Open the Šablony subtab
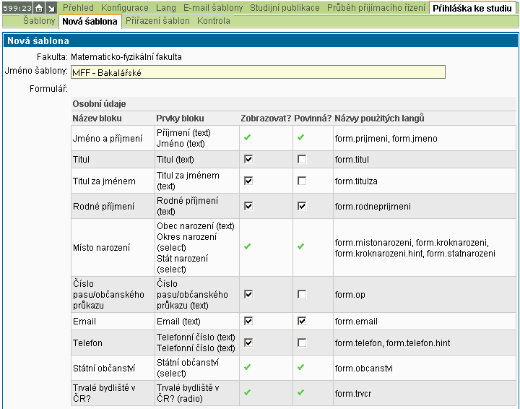 click(39, 21)
